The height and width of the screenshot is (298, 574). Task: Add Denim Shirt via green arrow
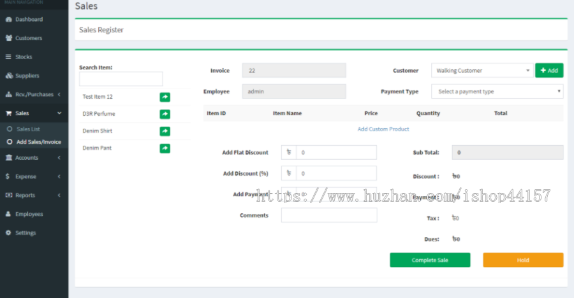(x=165, y=131)
